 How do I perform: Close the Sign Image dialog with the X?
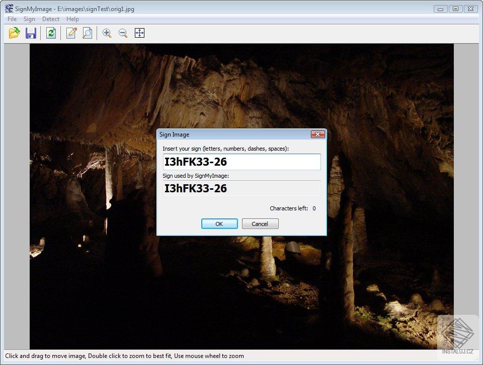tap(318, 135)
